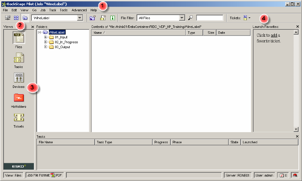The image size is (302, 181).
Task: Open the File Filter All Files dropdown
Action: (182, 18)
